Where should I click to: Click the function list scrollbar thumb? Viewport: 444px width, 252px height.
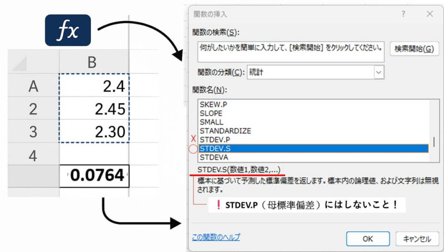[434, 142]
